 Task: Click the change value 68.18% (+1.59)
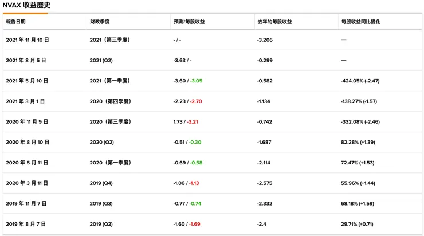[x=358, y=203]
